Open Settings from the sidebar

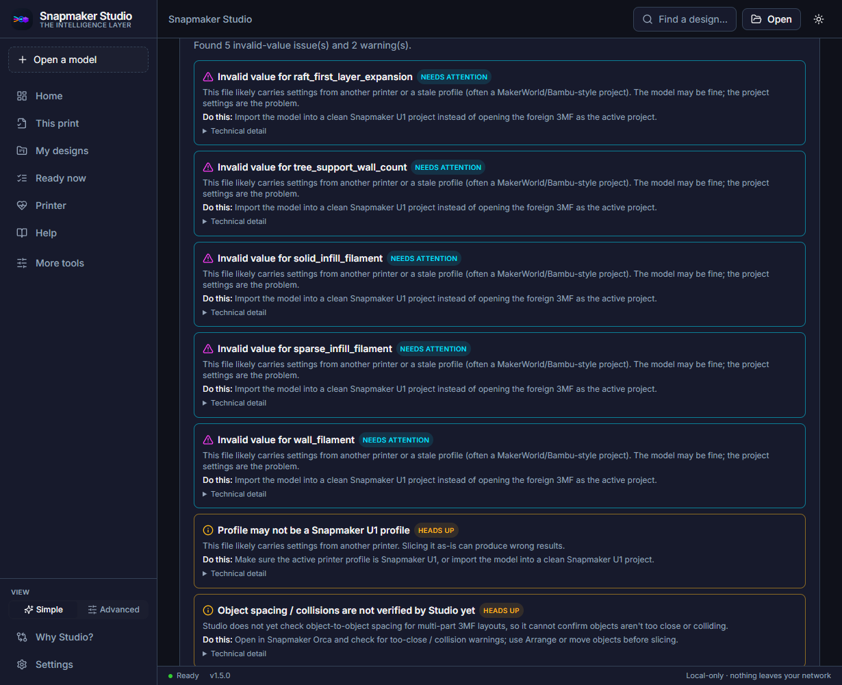tap(79, 664)
